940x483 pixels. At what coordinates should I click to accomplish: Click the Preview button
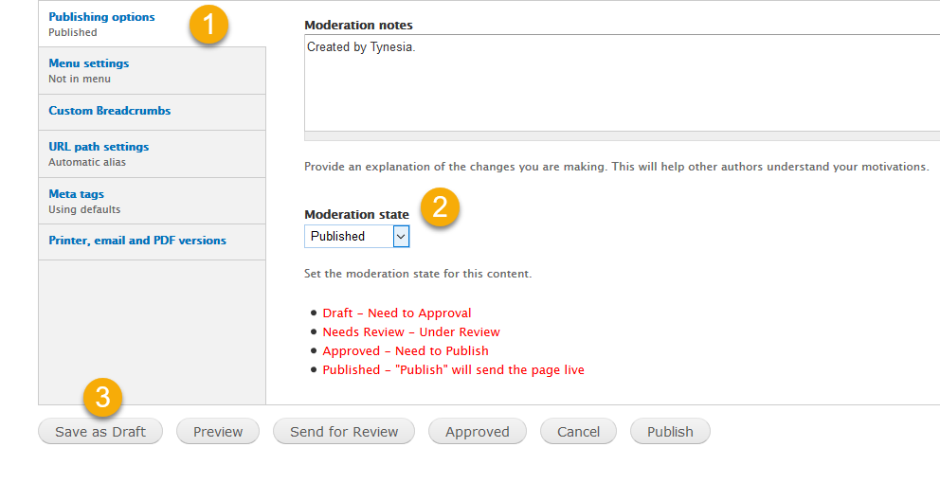pyautogui.click(x=218, y=432)
